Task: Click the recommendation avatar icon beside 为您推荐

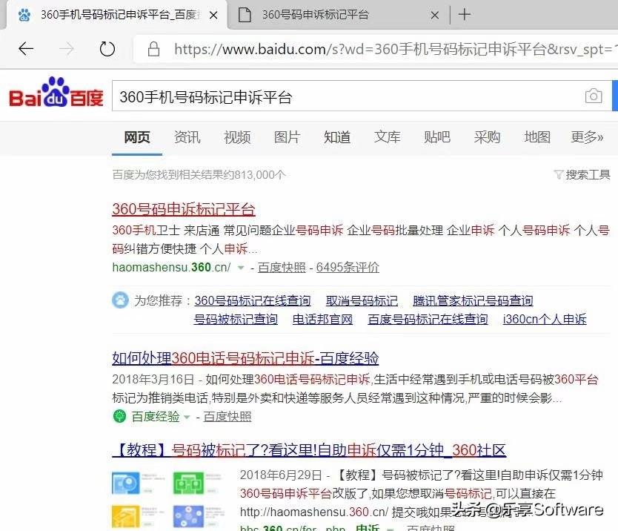Action: click(119, 300)
